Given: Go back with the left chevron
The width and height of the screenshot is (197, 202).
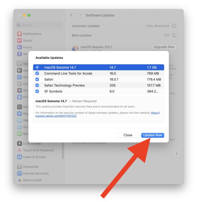Looking at the screenshot, I should pos(71,15).
